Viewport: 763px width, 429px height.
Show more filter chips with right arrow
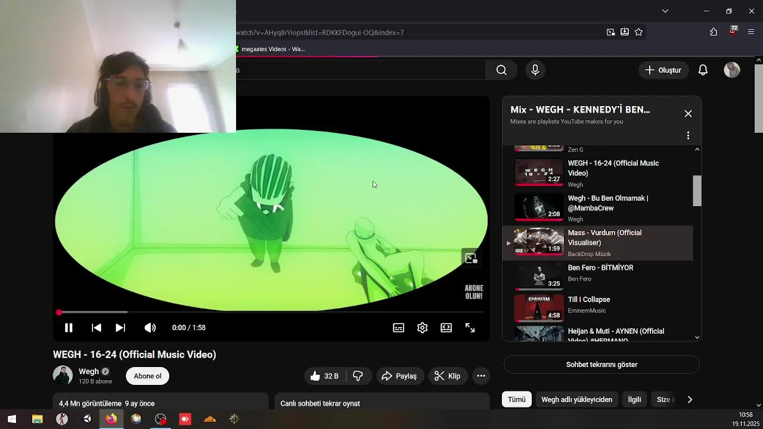690,400
